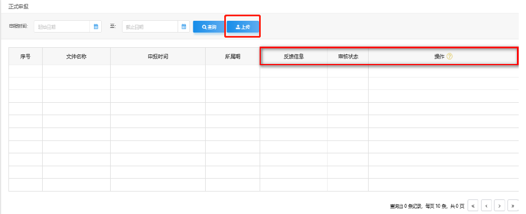Click the help question mark beside 操作
The width and height of the screenshot is (526, 214).
pyautogui.click(x=450, y=56)
